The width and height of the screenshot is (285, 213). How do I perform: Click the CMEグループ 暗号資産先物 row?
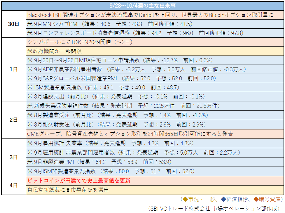(x=155, y=134)
